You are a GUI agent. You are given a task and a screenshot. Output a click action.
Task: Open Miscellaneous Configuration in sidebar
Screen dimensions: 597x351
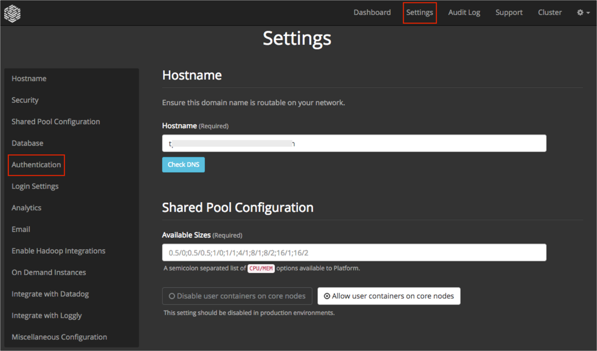tap(59, 337)
